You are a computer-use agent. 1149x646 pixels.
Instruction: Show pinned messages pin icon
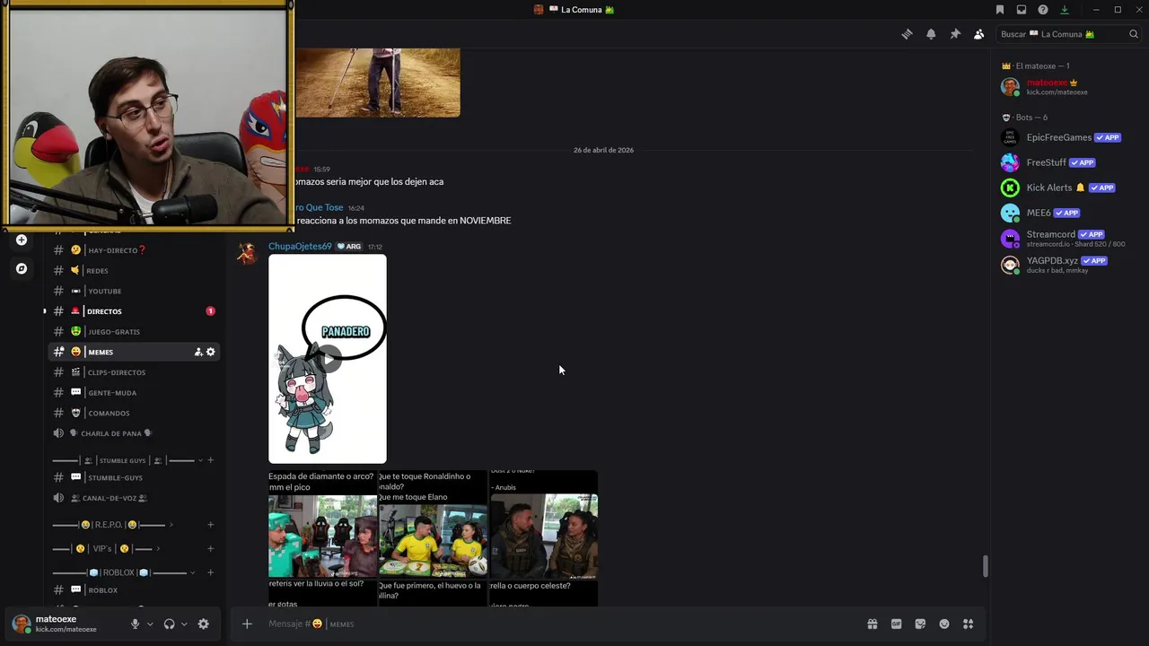tap(955, 34)
